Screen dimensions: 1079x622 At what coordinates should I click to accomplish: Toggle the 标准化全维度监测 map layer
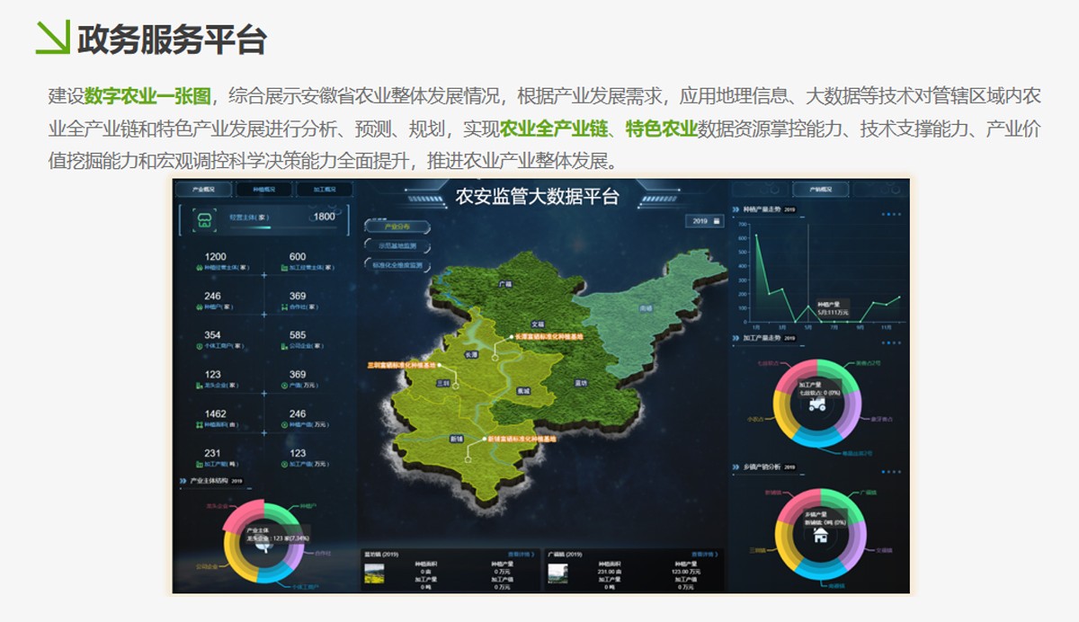tap(397, 266)
